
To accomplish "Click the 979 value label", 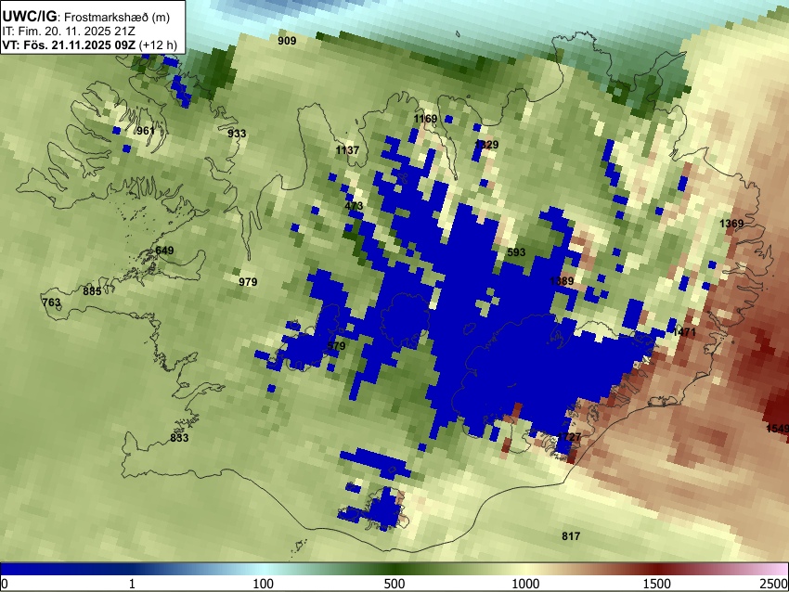I will pos(248,282).
